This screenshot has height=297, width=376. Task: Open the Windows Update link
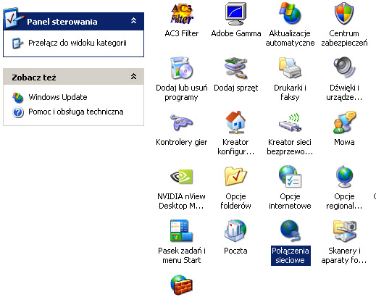coord(58,97)
